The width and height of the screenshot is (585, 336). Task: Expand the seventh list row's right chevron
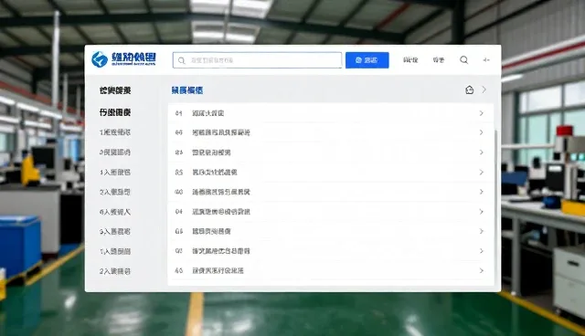click(x=482, y=231)
